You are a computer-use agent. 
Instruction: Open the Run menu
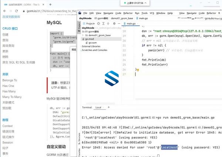point(137,13)
